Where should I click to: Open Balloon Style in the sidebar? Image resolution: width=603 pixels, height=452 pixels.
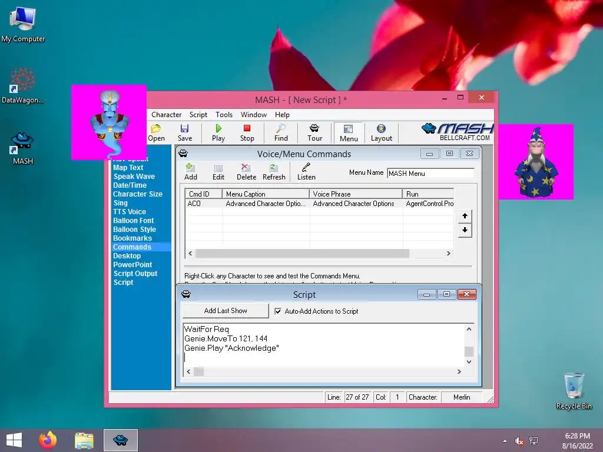pos(134,230)
